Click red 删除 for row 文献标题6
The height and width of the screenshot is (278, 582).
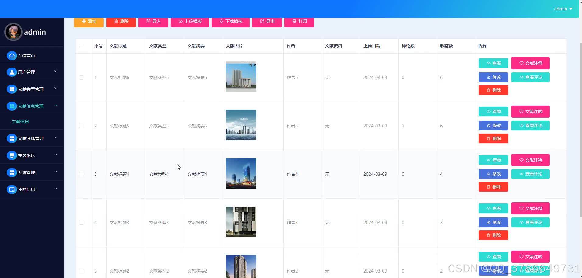[493, 90]
